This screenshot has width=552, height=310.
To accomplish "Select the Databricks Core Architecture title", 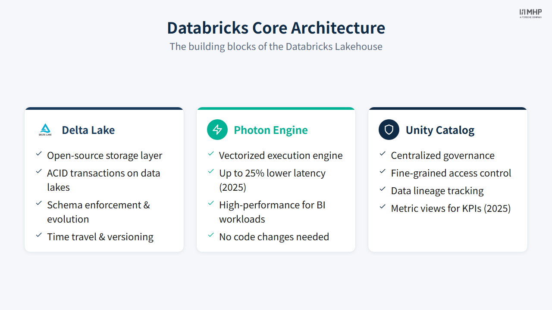I will pyautogui.click(x=276, y=28).
